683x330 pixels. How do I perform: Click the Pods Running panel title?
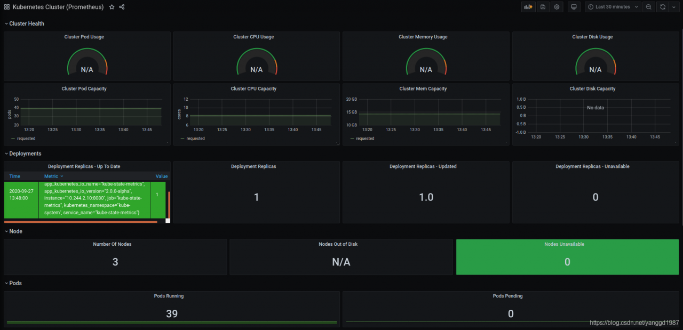click(169, 296)
